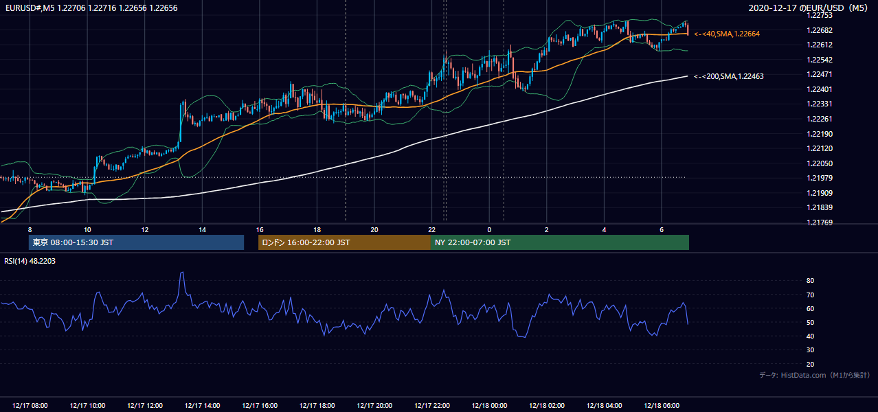The image size is (878, 412).
Task: Click the white 200 SMA 1.22463 label
Action: point(728,76)
